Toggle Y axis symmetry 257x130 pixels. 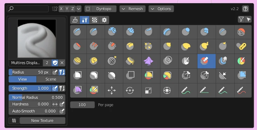(x=67, y=9)
